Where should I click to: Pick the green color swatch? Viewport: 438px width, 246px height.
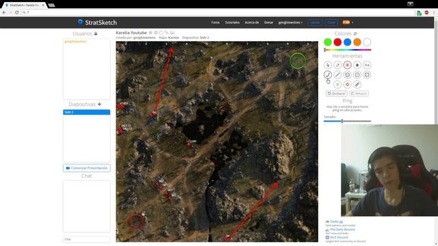click(x=328, y=42)
